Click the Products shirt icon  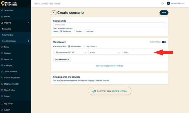tap(2, 53)
